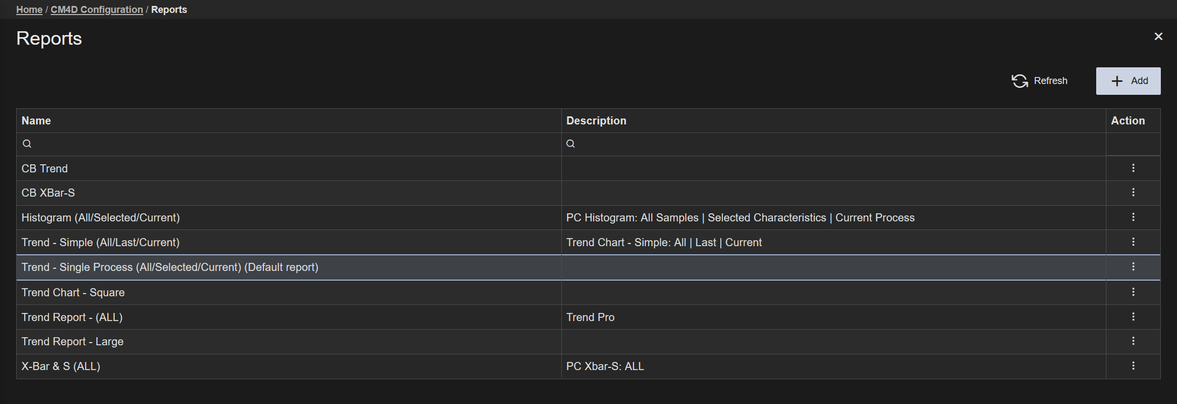This screenshot has width=1177, height=404.
Task: Select the Trend Report - Large row
Action: [73, 342]
